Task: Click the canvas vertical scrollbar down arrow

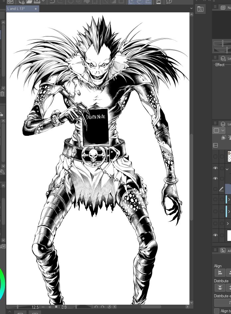Action: tap(191, 303)
